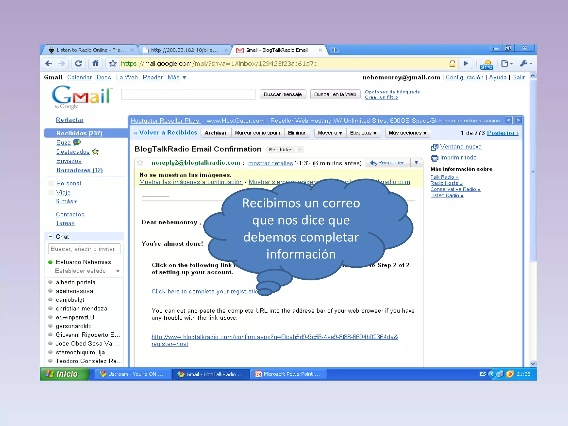
Task: Click the blogtalkradio confirm.aspx URL link
Action: click(275, 340)
